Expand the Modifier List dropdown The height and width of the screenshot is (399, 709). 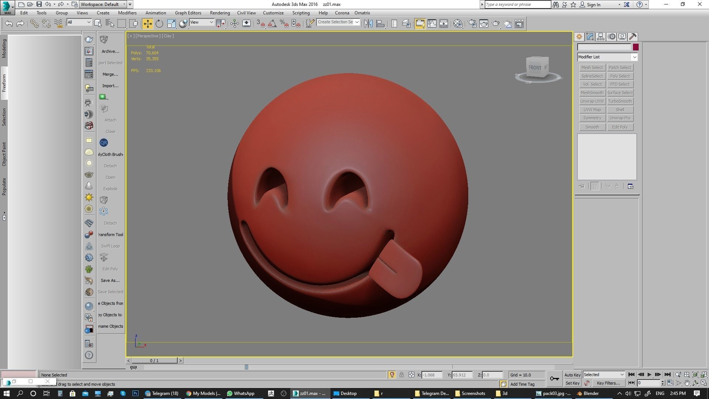point(634,57)
